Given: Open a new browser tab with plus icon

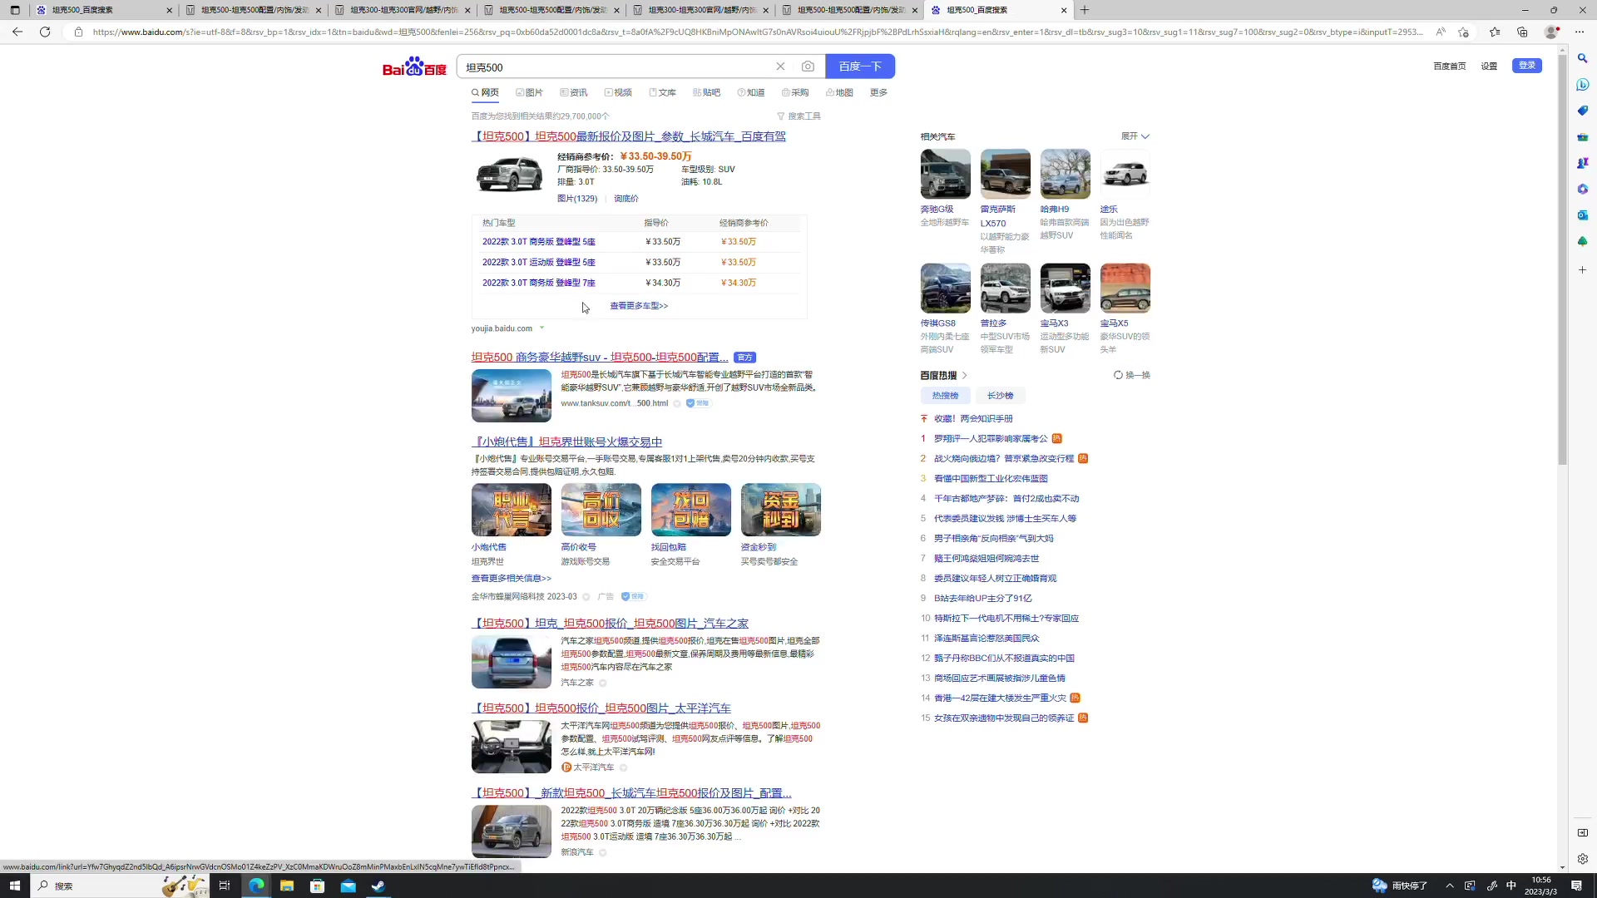Looking at the screenshot, I should (x=1085, y=10).
